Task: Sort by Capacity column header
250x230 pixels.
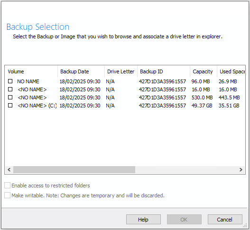Action: (204, 71)
